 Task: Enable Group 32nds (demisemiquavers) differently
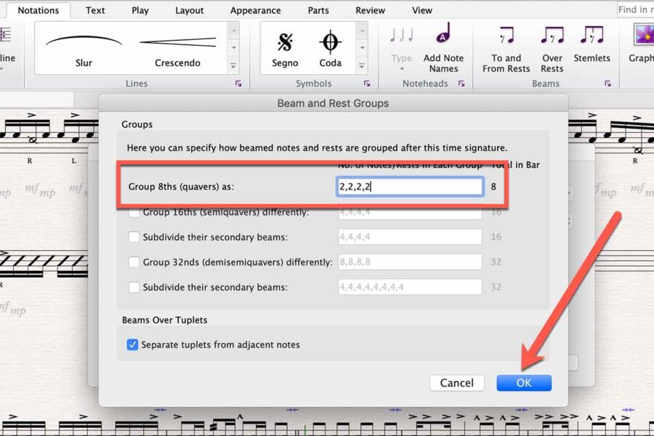(x=134, y=262)
